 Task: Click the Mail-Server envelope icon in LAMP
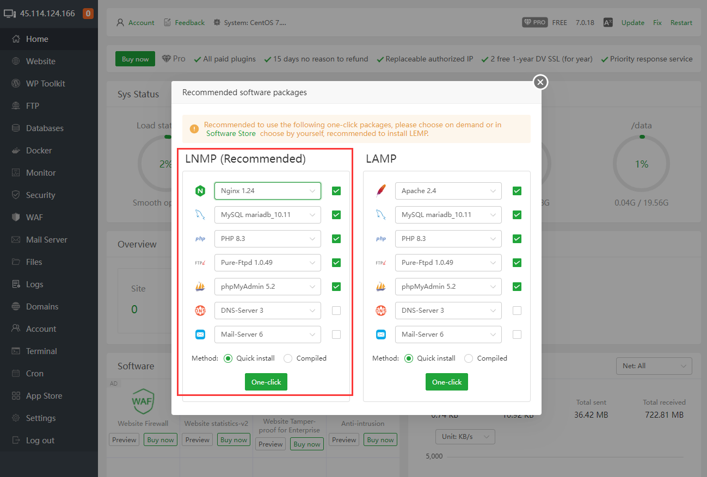coord(381,334)
